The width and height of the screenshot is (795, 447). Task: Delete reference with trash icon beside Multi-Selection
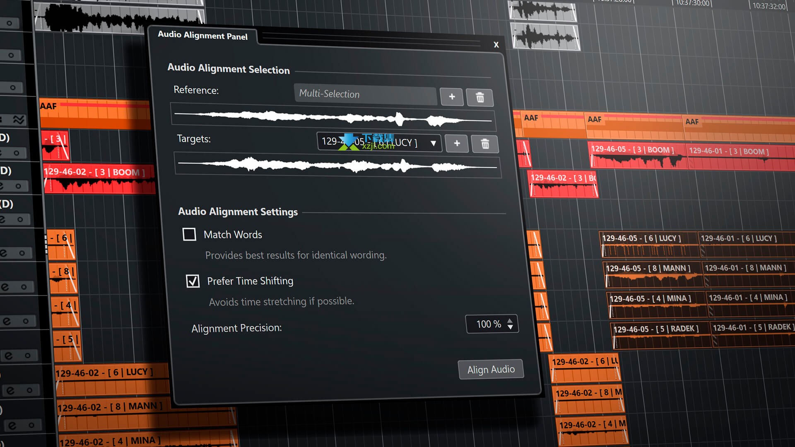(480, 98)
